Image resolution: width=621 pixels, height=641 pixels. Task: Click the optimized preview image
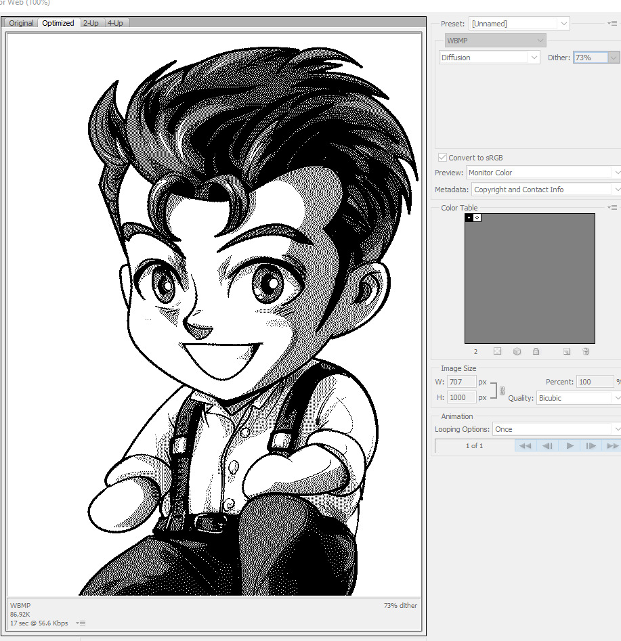click(213, 314)
